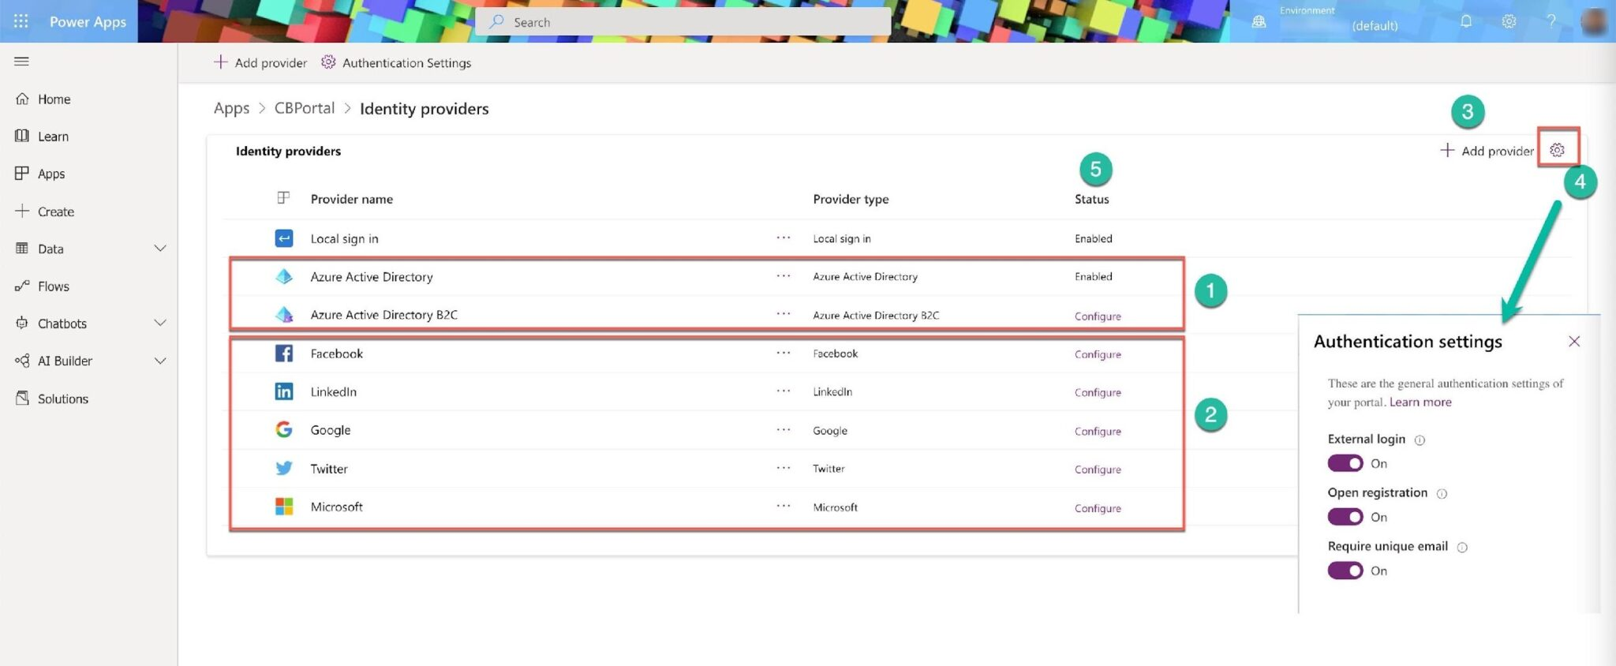Click the LinkedIn logo icon

tap(284, 391)
